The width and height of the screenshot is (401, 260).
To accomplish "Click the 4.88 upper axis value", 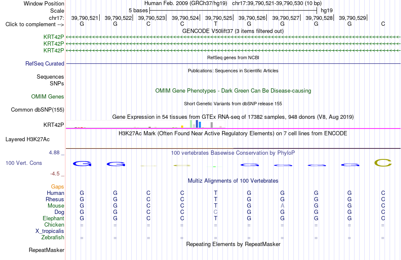I will [54, 153].
